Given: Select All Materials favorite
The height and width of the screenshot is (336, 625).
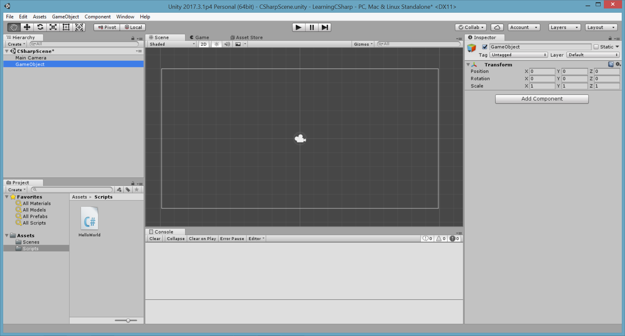Looking at the screenshot, I should pos(37,203).
